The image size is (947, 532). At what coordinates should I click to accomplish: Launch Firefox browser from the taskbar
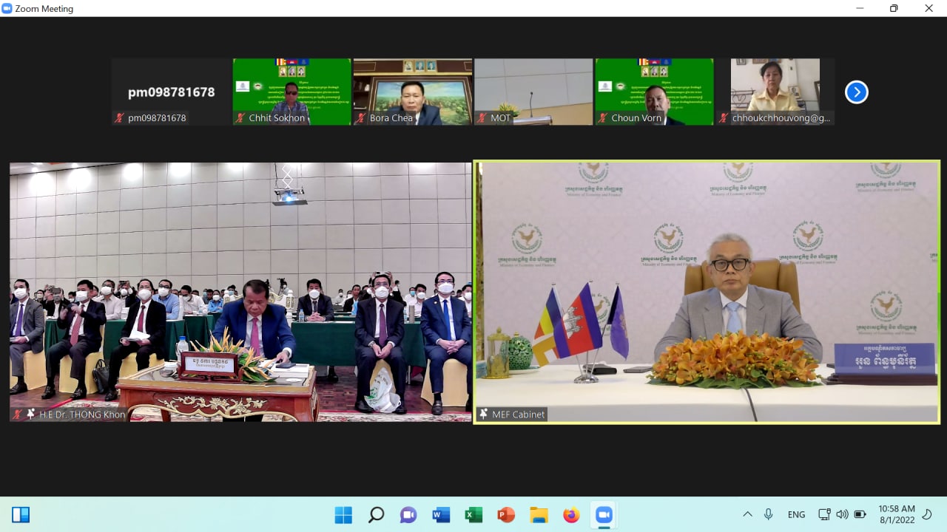point(571,515)
